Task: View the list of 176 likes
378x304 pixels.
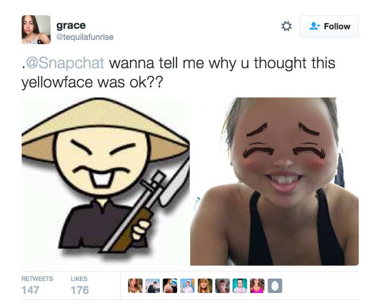Action: (x=79, y=286)
